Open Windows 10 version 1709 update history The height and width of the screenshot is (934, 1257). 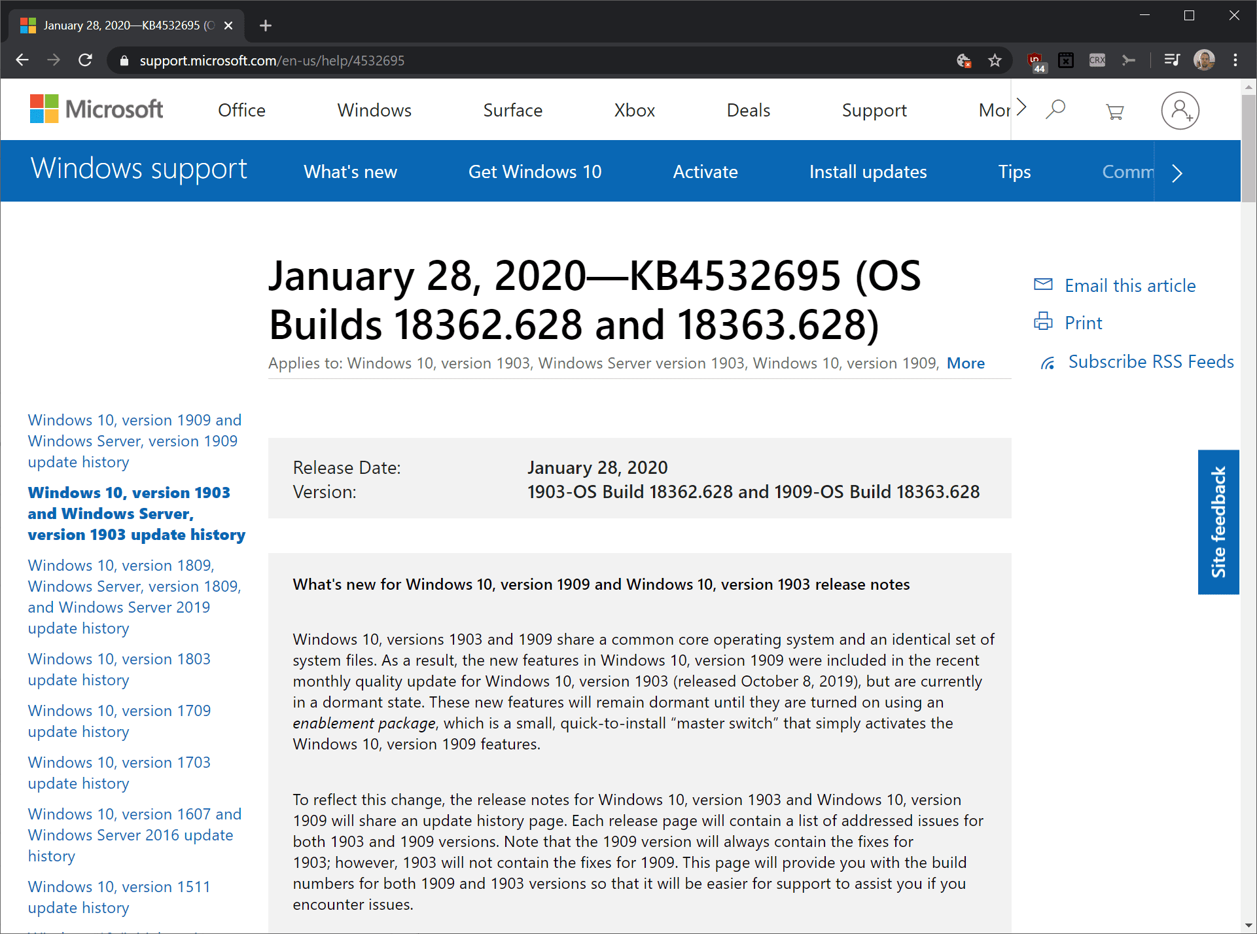tap(119, 721)
